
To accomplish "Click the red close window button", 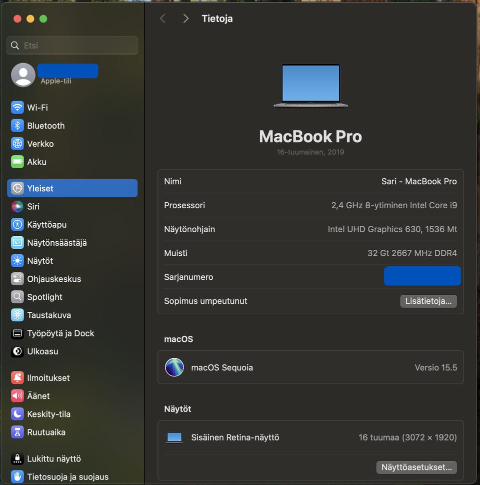I will coord(17,19).
